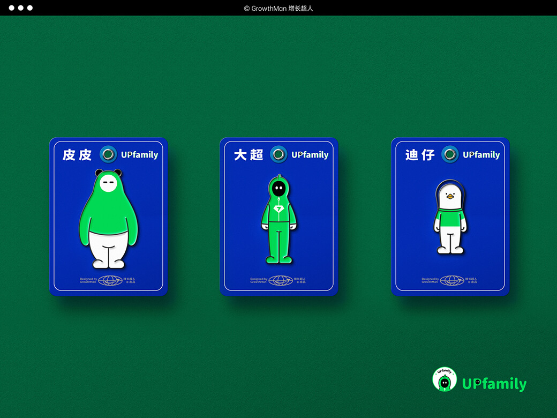
Task: Click UPfamily text on the 大超 card
Action: [310, 155]
